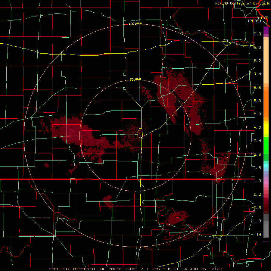The image size is (271, 271).
Task: Click the [PHAS] legend unit label
Action: [x=254, y=21]
